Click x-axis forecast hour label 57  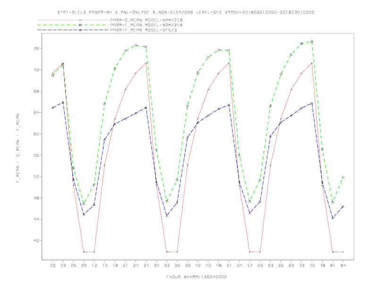pos(250,265)
